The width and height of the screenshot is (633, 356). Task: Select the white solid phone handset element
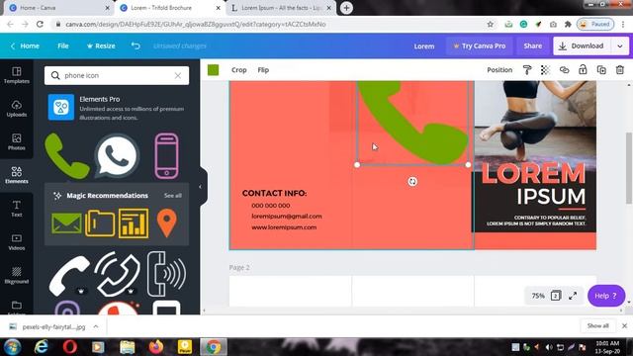click(69, 275)
